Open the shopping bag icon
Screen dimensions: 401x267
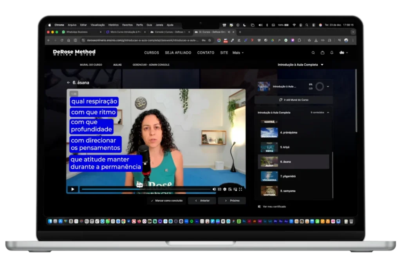coord(323,53)
